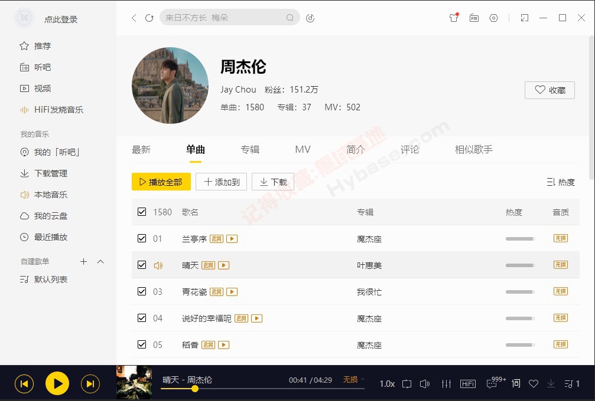Click the 播放全部 button
The width and height of the screenshot is (595, 401).
coord(161,182)
